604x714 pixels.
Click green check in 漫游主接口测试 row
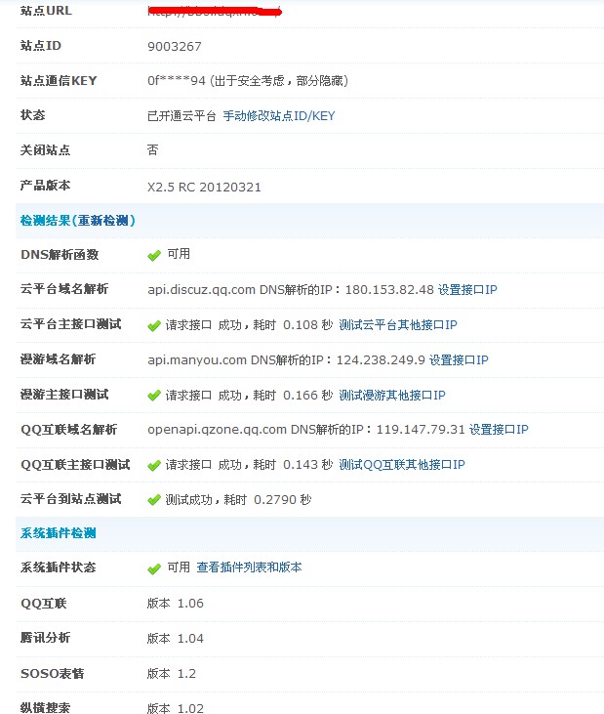(x=154, y=396)
